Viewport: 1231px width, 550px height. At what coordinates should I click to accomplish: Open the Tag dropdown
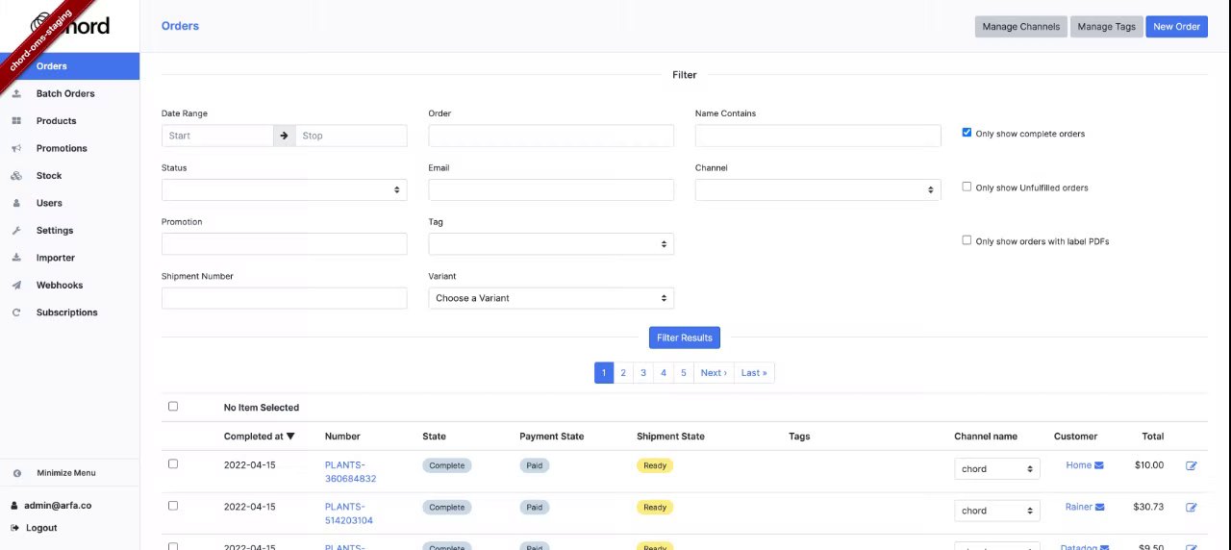(x=551, y=244)
